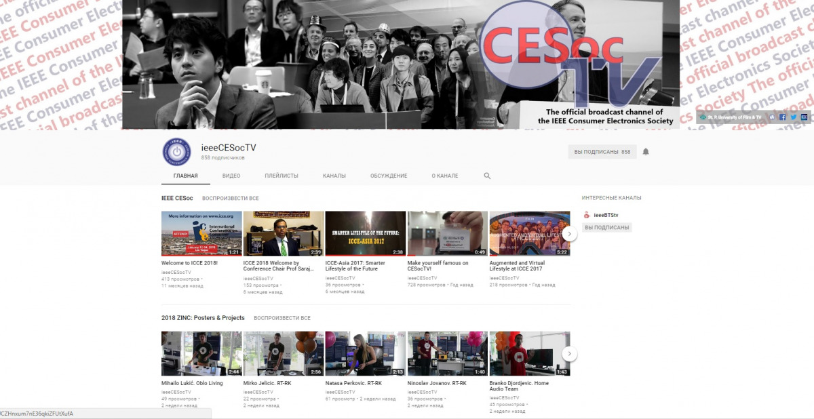Click the ieeeBTStv channel icon
The height and width of the screenshot is (419, 814).
tap(587, 215)
